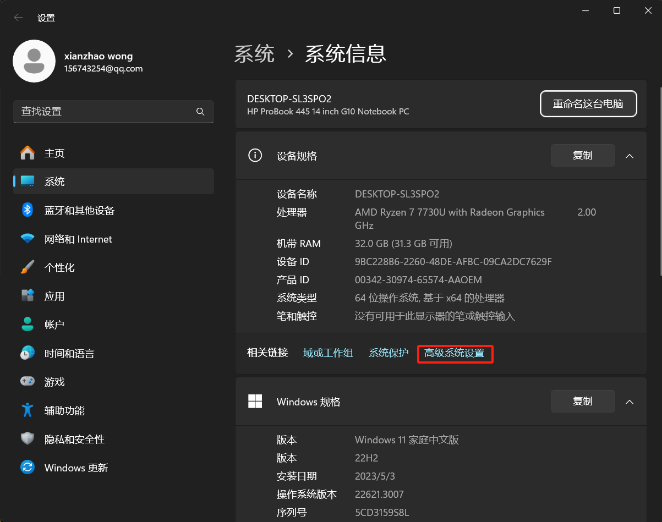This screenshot has width=662, height=522.
Task: Click the device ID value starting 9BC228B6
Action: (453, 262)
